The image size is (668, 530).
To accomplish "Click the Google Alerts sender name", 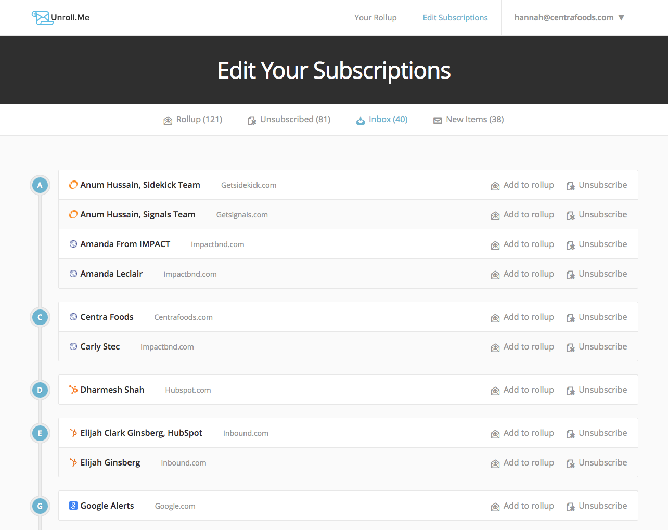I will tap(107, 506).
